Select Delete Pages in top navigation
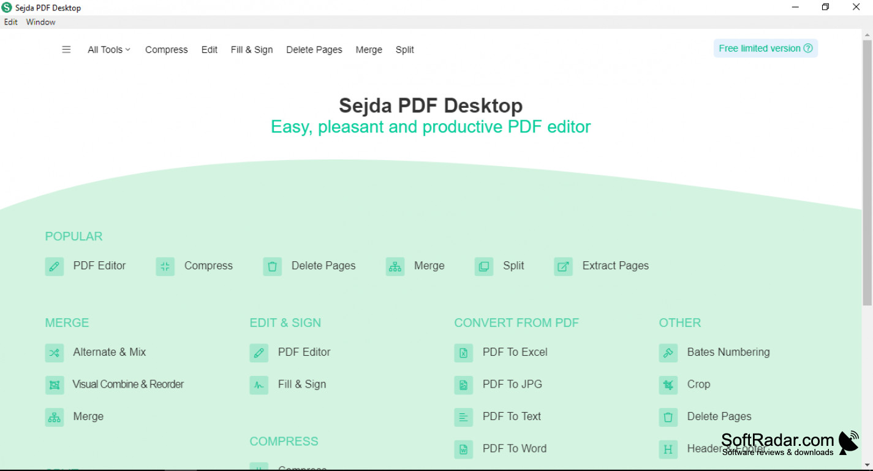The width and height of the screenshot is (873, 471). click(314, 50)
